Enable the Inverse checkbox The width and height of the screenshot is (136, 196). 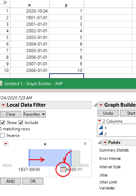pos(2,136)
